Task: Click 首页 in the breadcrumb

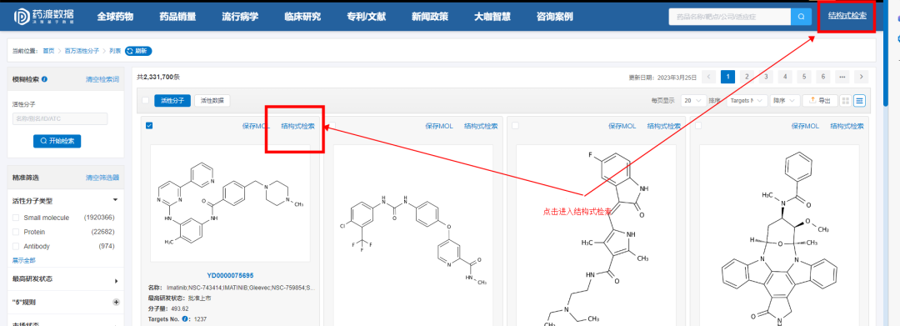Action: (49, 51)
